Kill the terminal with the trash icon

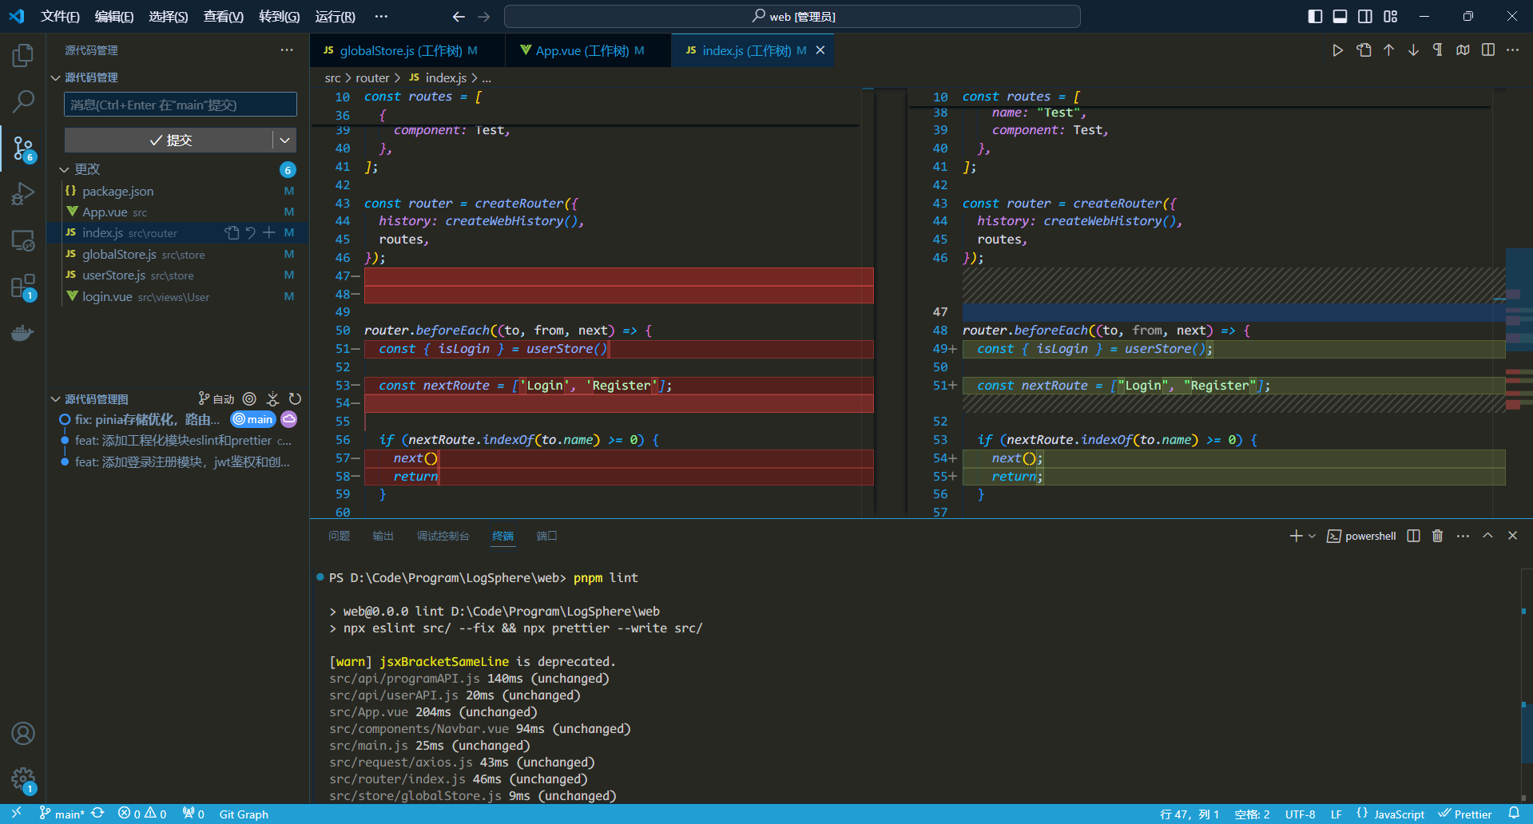click(x=1437, y=536)
